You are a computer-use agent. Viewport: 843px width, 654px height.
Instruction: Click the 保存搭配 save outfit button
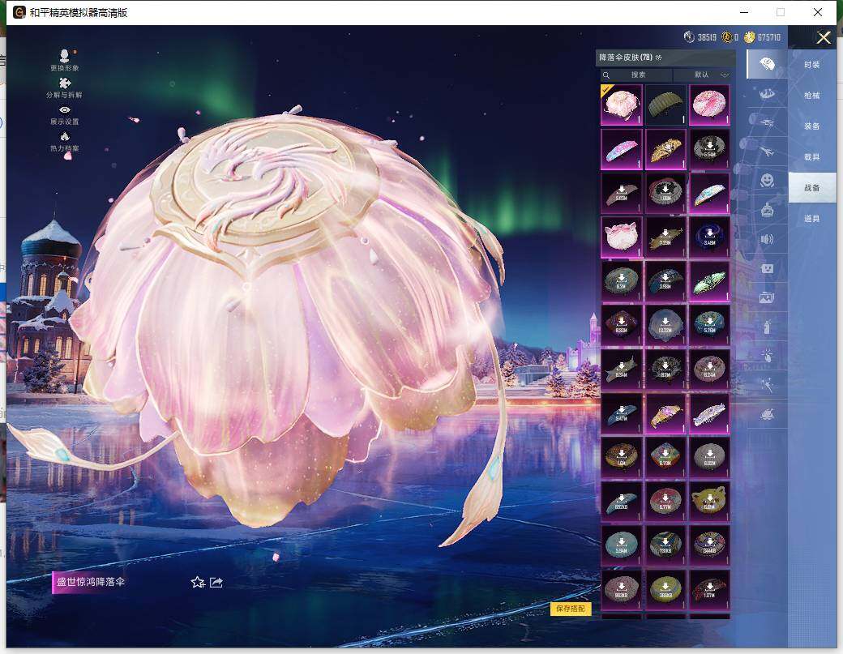pyautogui.click(x=571, y=609)
